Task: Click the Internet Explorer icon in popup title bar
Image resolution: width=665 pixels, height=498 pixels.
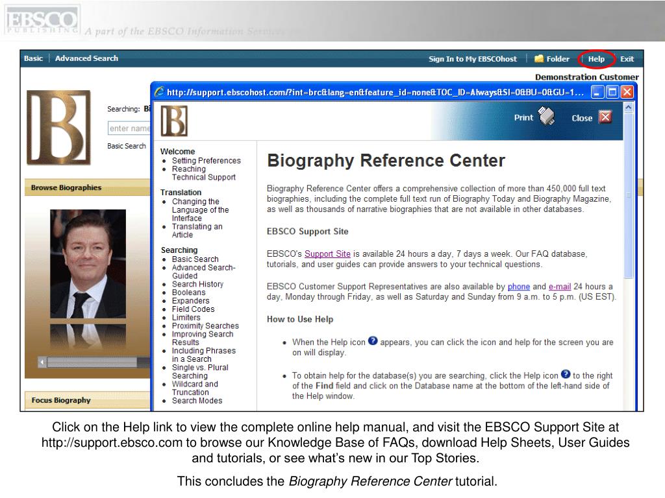Action: [x=160, y=92]
